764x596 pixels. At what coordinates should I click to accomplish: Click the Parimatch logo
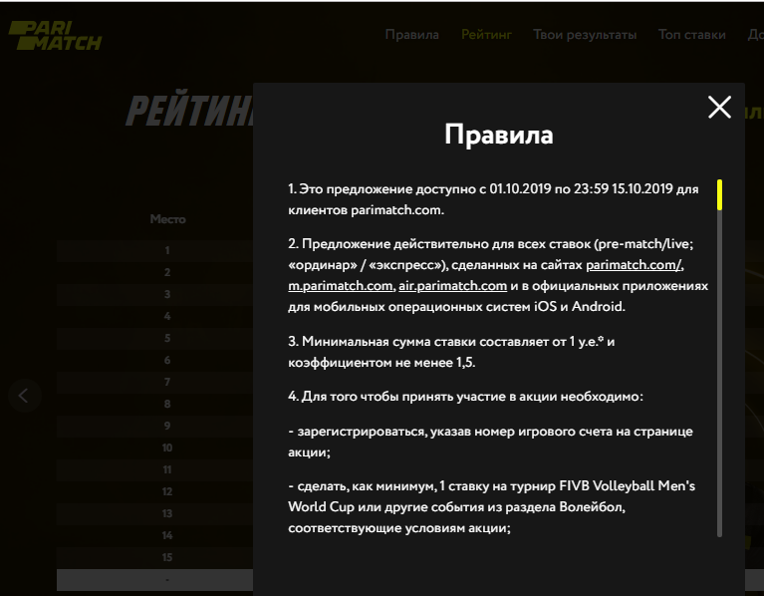[x=55, y=36]
